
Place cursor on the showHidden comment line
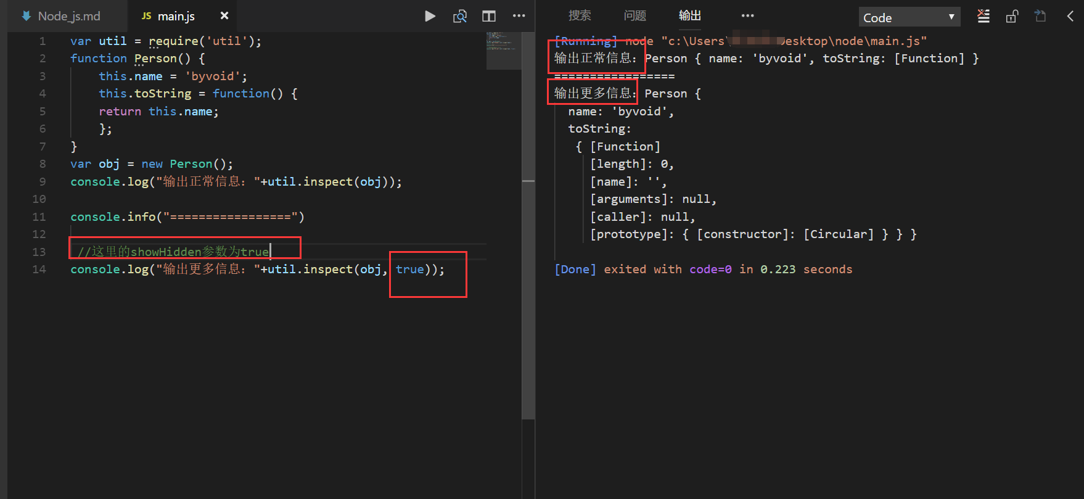[x=185, y=252]
